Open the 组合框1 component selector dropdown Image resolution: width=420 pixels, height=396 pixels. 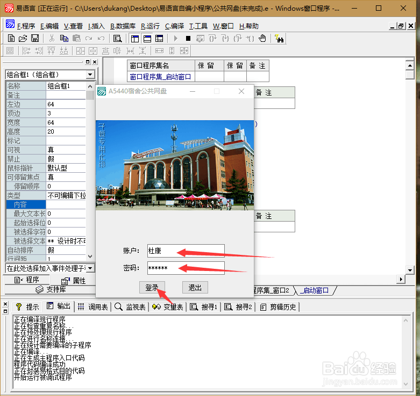pyautogui.click(x=90, y=74)
